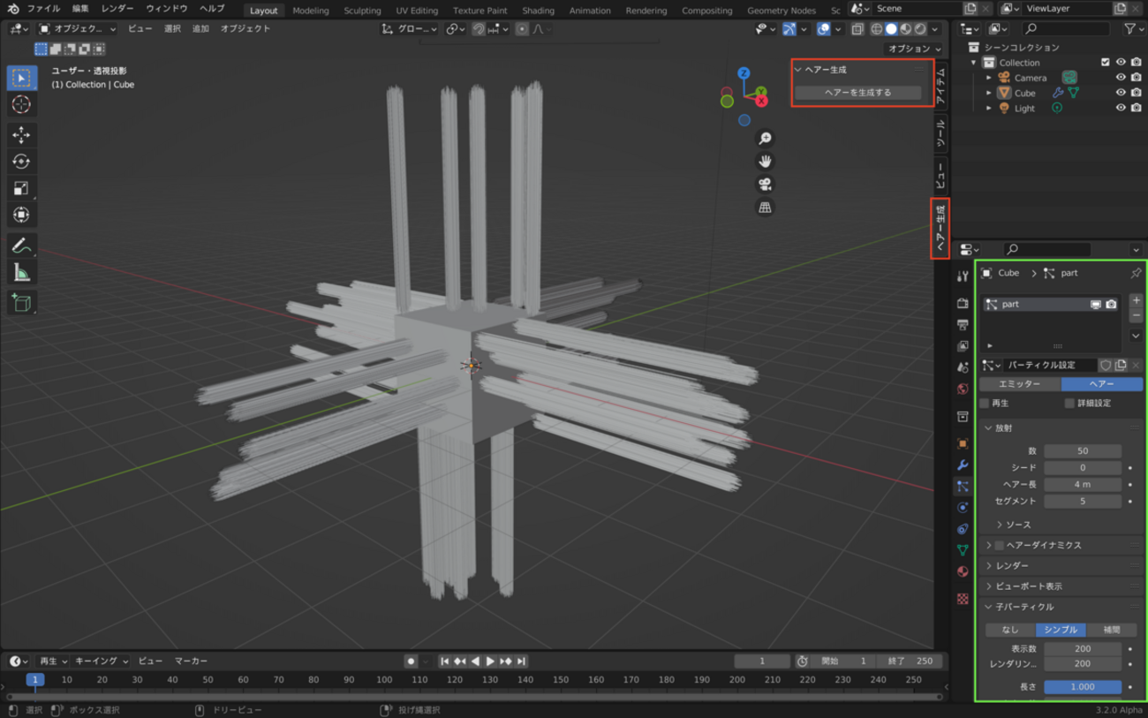Open the オプション dropdown in viewport header
The width and height of the screenshot is (1148, 718).
(914, 49)
